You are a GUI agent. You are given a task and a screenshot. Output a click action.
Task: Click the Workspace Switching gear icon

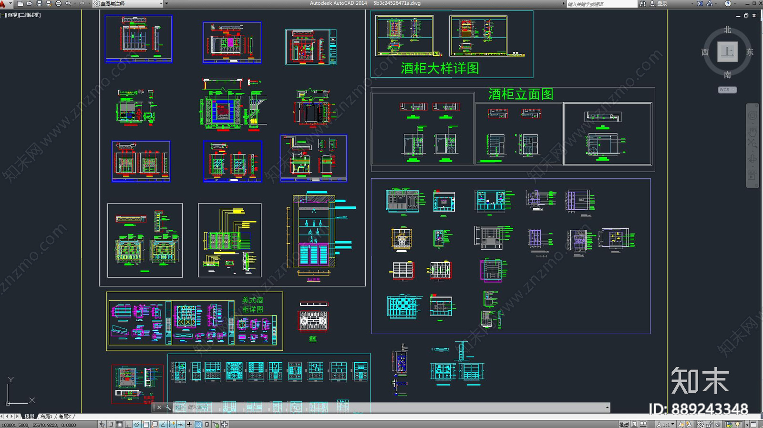click(x=700, y=424)
